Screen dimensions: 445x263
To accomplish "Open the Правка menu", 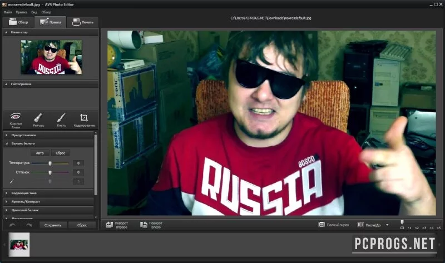I will 22,12.
